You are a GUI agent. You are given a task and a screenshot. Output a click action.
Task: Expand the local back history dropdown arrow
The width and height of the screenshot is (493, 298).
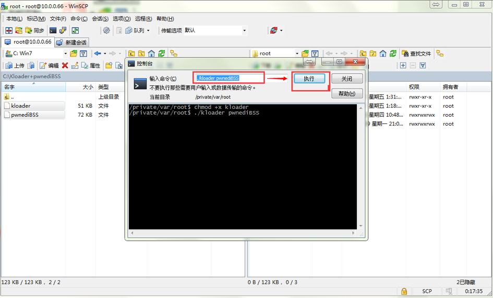(x=105, y=53)
